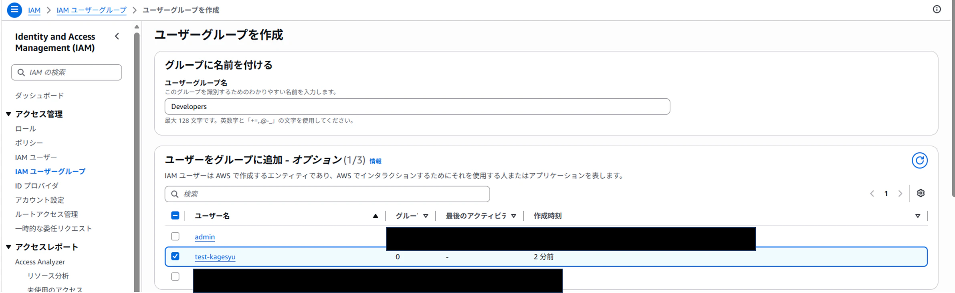Open ID プロバイダ in sidebar

click(37, 186)
